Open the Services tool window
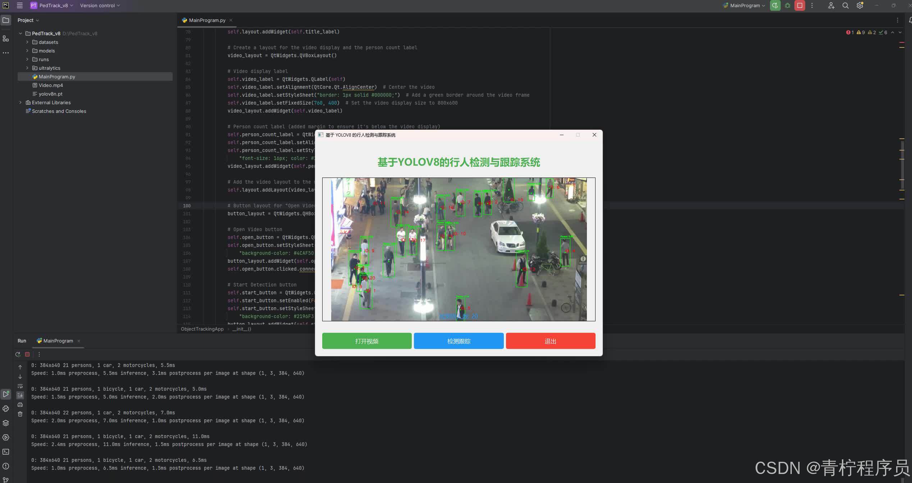912x483 pixels. 6,437
